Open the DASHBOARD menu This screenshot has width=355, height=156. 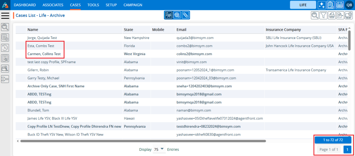coord(25,5)
